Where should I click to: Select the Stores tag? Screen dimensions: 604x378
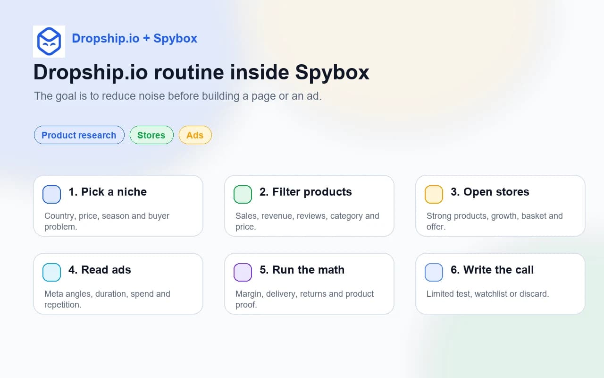(151, 135)
